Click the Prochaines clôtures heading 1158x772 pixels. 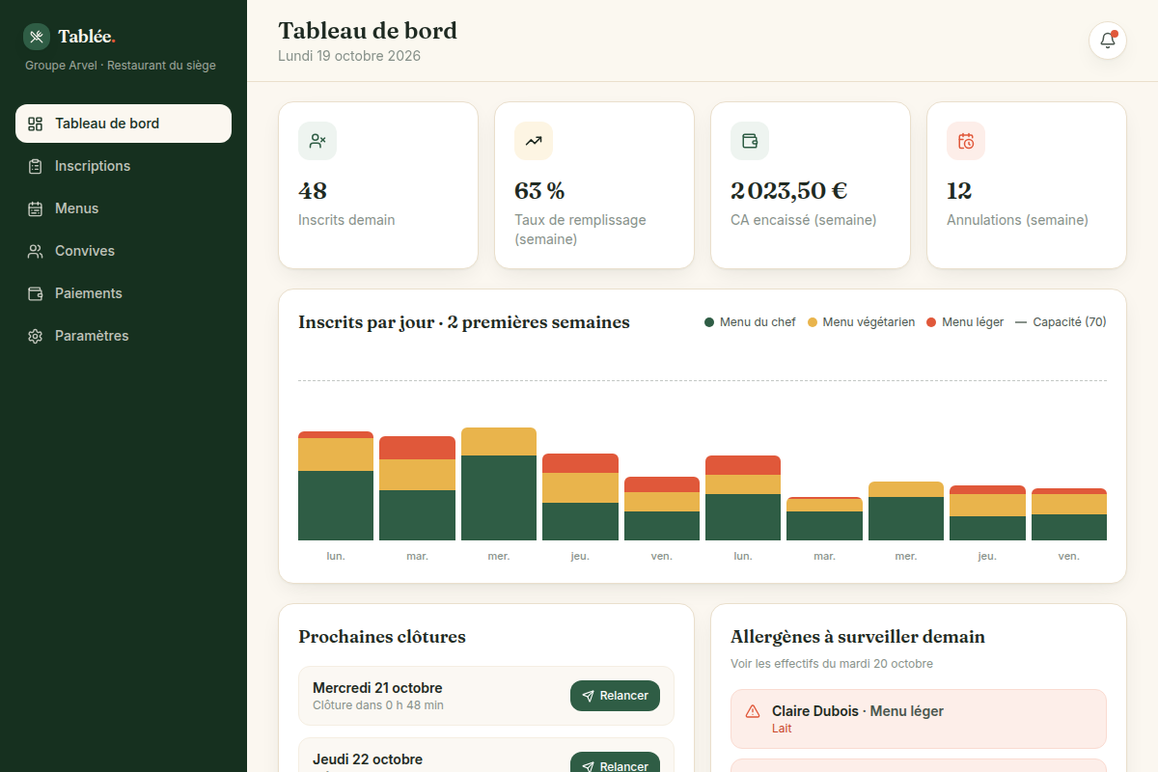click(382, 637)
